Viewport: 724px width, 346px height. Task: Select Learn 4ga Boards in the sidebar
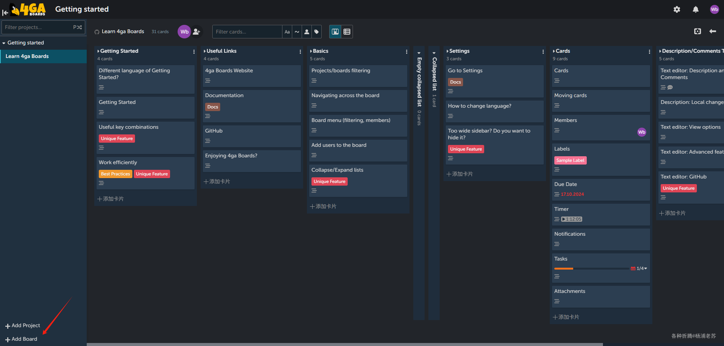pyautogui.click(x=43, y=56)
